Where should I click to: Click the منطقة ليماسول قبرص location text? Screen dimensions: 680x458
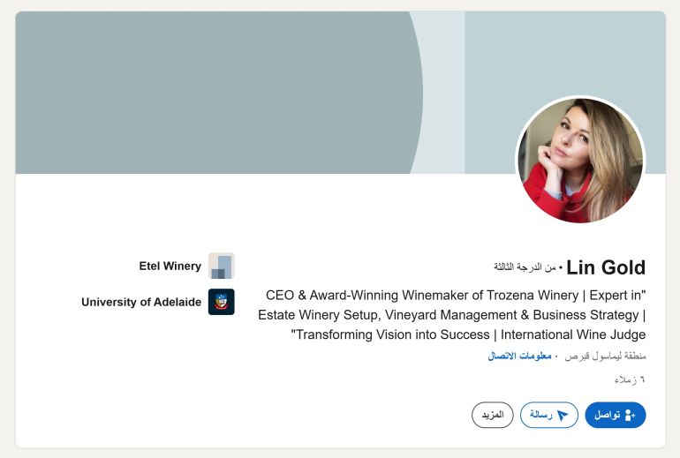(x=606, y=356)
